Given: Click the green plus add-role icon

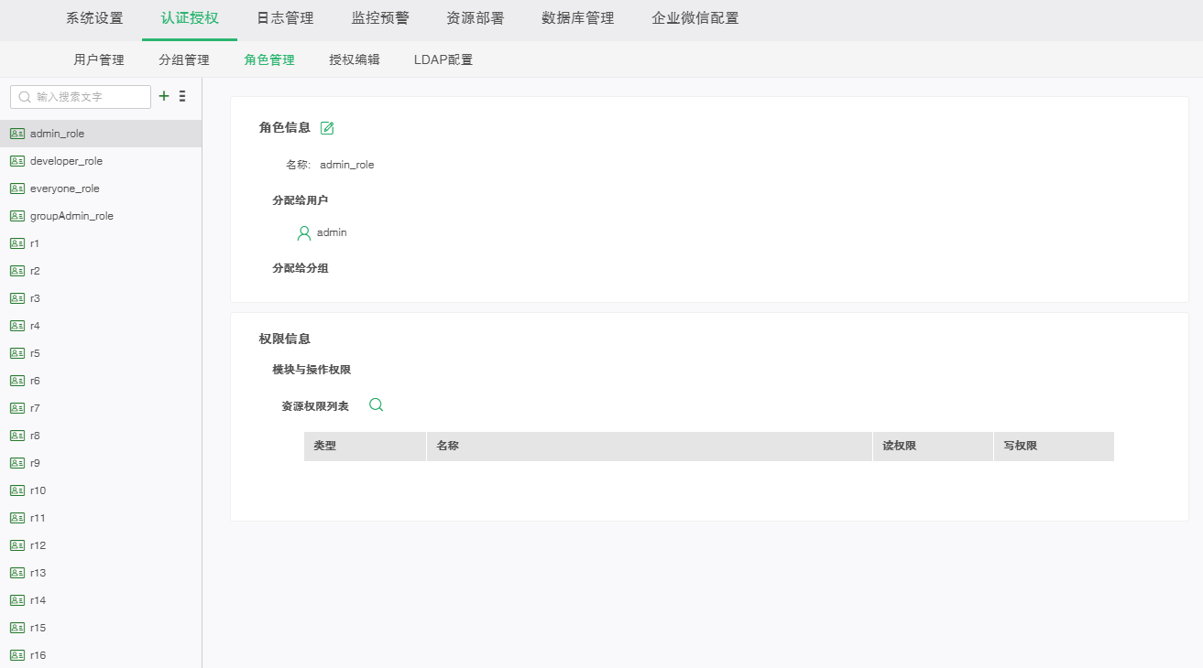Looking at the screenshot, I should pyautogui.click(x=164, y=96).
